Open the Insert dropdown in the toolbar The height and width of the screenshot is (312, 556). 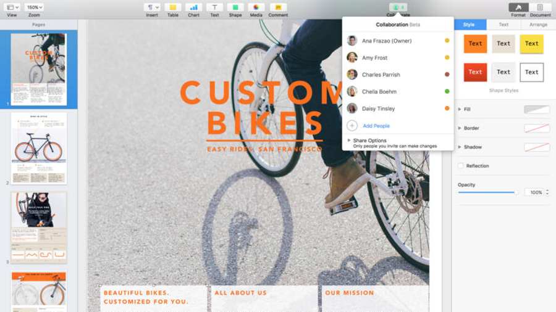(152, 7)
